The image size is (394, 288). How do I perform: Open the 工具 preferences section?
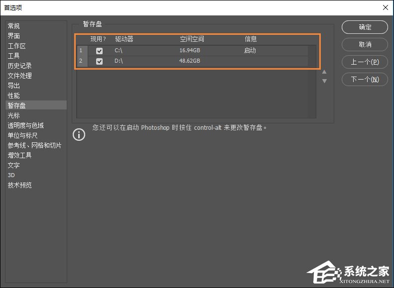click(13, 56)
